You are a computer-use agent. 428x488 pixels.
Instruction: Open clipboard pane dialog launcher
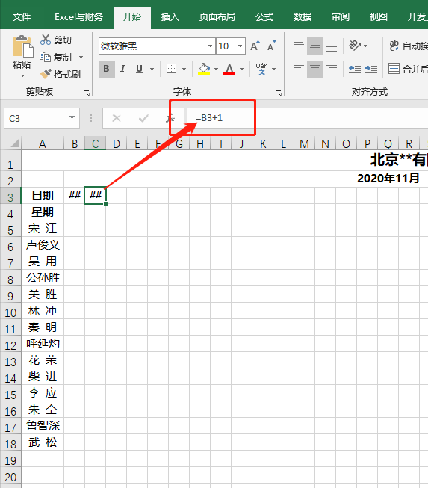coord(87,93)
